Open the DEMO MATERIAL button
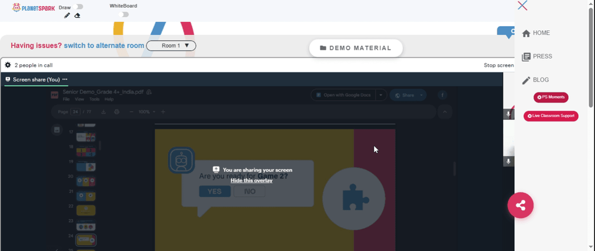 click(x=356, y=48)
